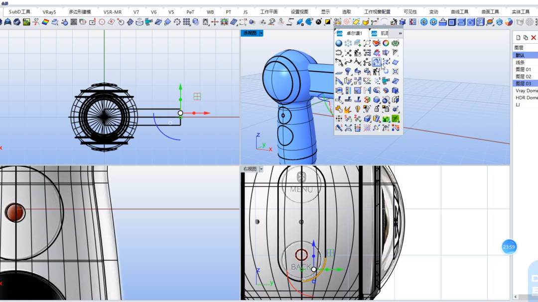Image resolution: width=538 pixels, height=302 pixels.
Task: Click the green checkerboard icon in palette
Action: click(x=386, y=119)
